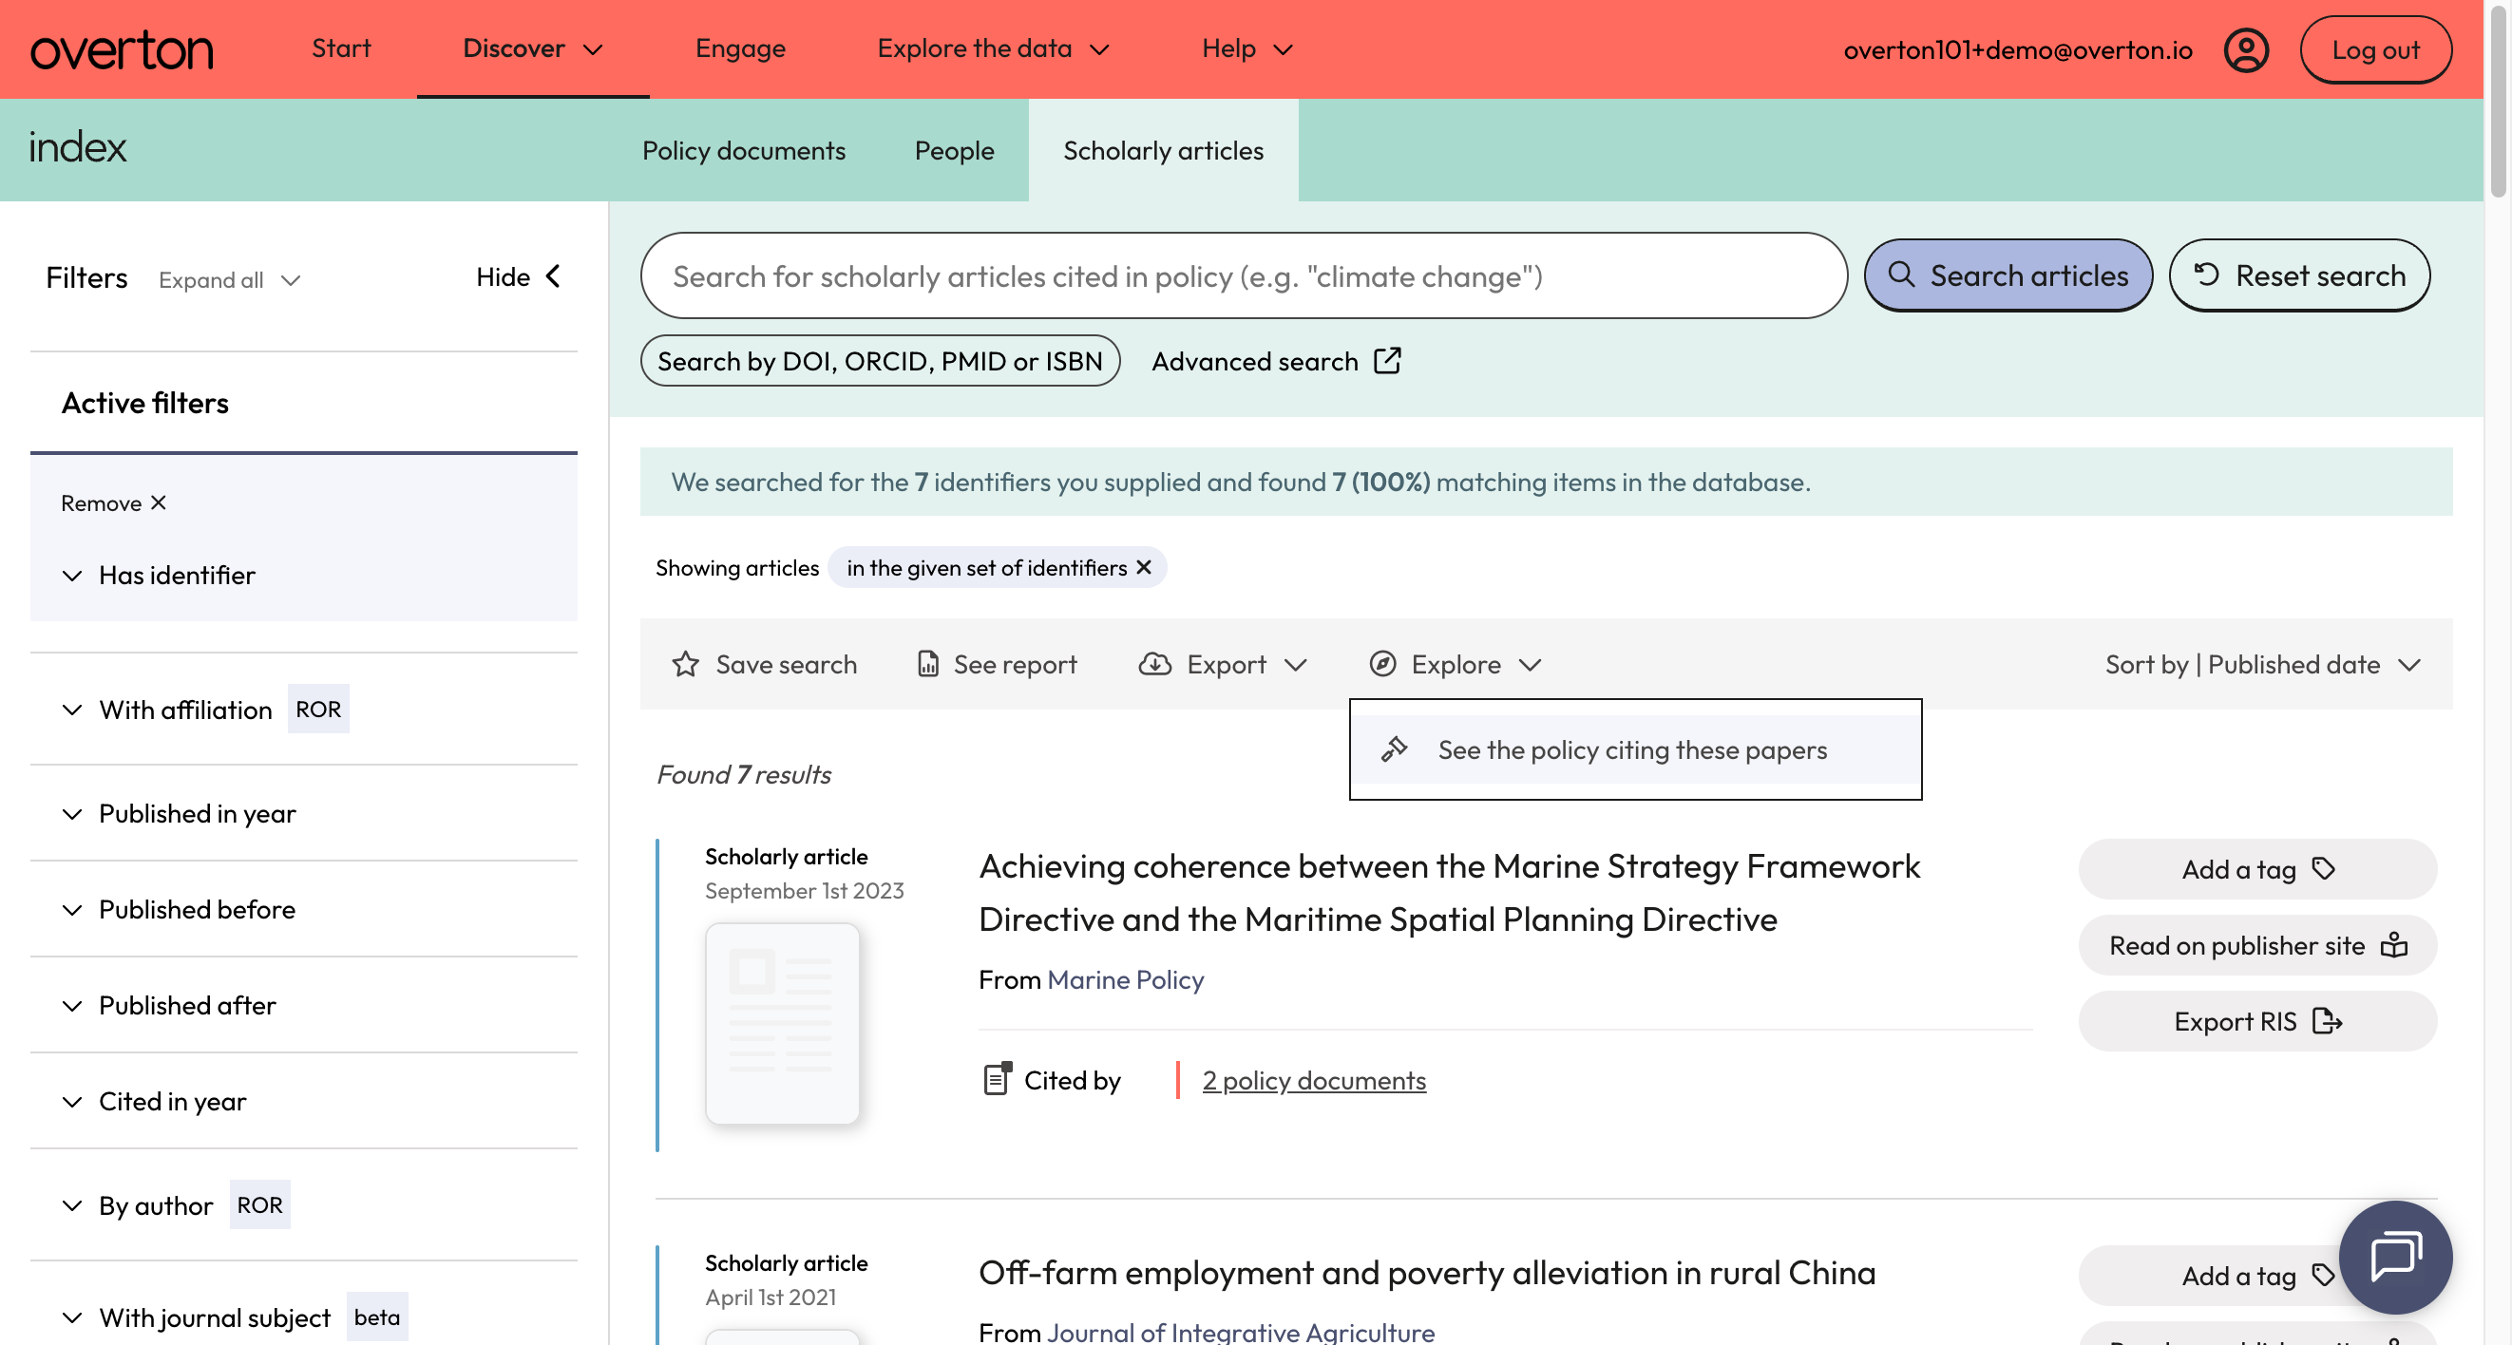Select See the policy citing these papers
Screen dimensions: 2512x1345
point(1634,748)
